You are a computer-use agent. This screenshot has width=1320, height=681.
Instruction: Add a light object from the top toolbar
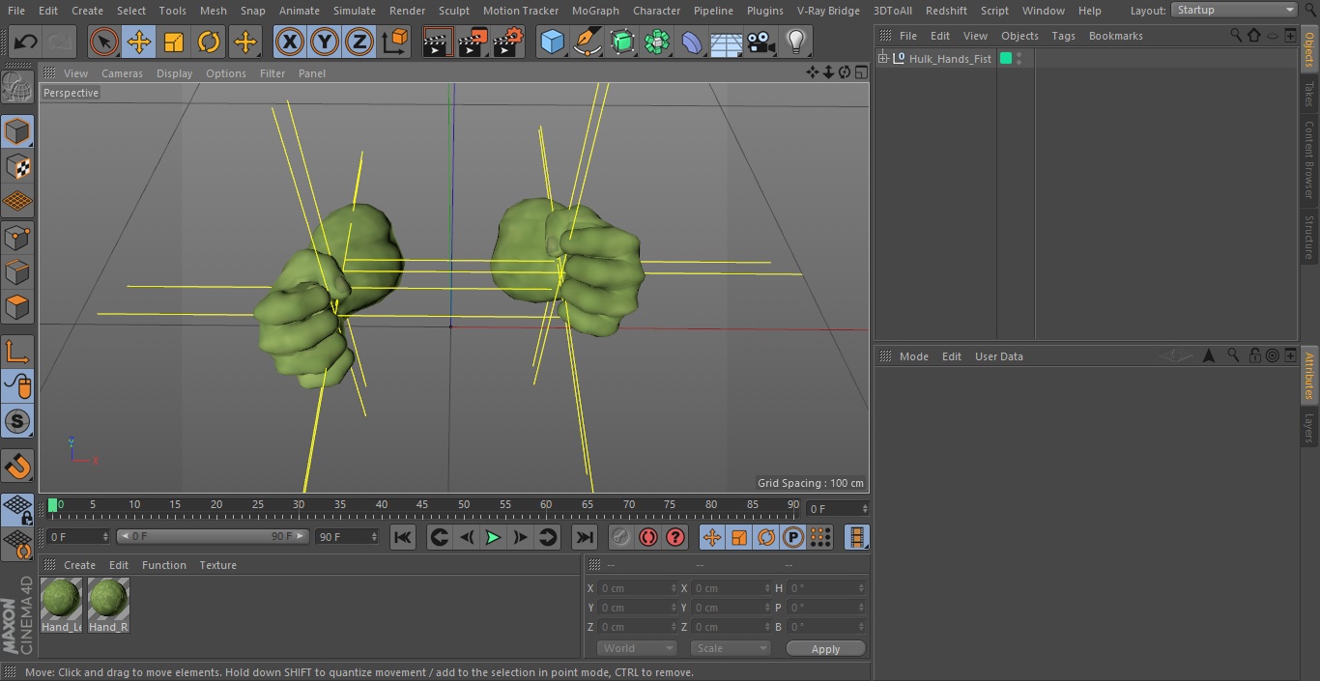click(x=796, y=43)
